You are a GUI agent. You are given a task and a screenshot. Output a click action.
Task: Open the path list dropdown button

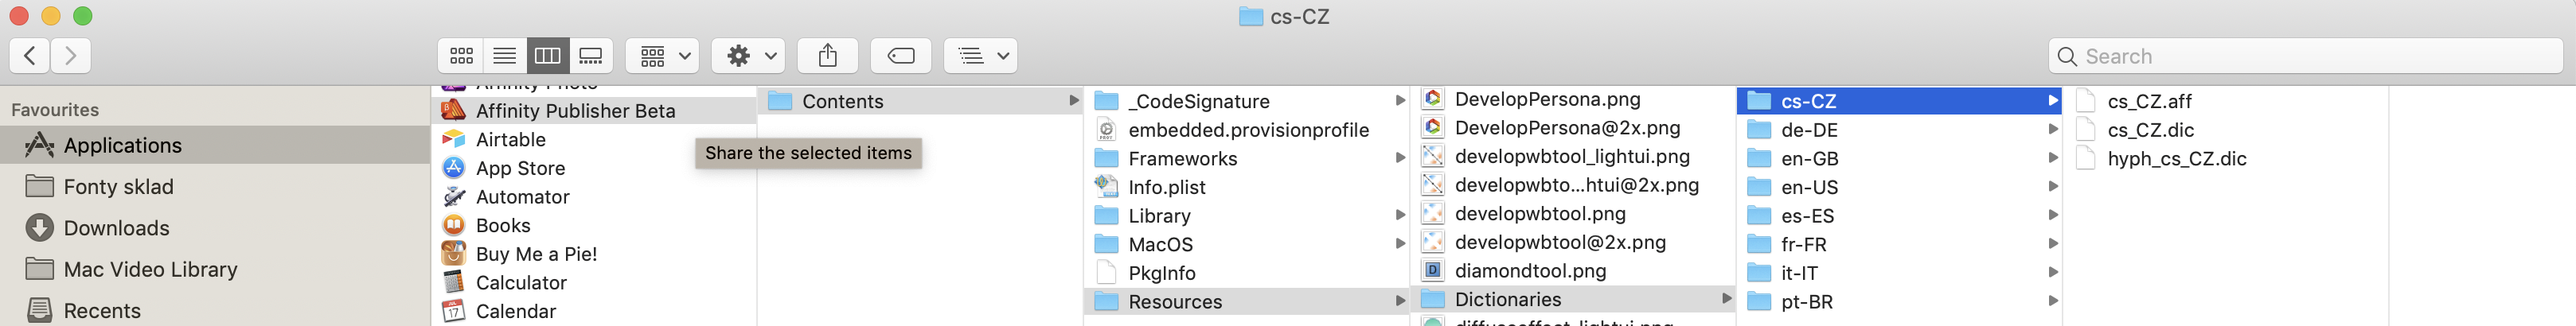click(x=980, y=56)
